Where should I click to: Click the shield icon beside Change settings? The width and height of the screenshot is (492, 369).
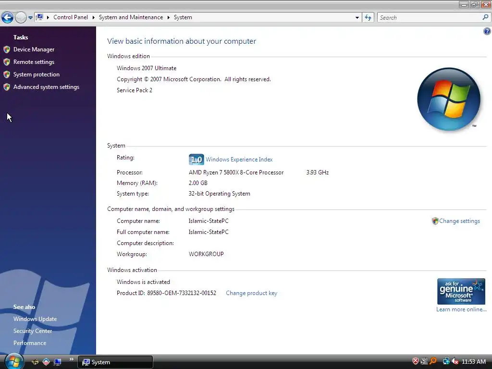pos(435,221)
